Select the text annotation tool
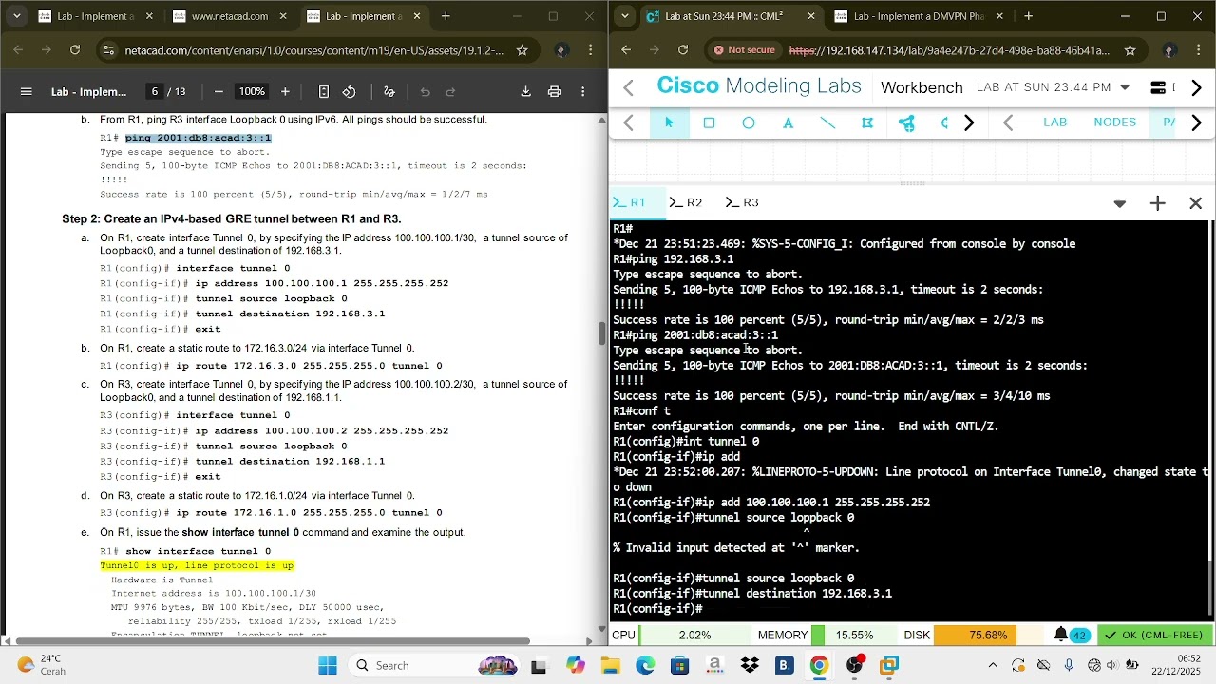 click(788, 123)
